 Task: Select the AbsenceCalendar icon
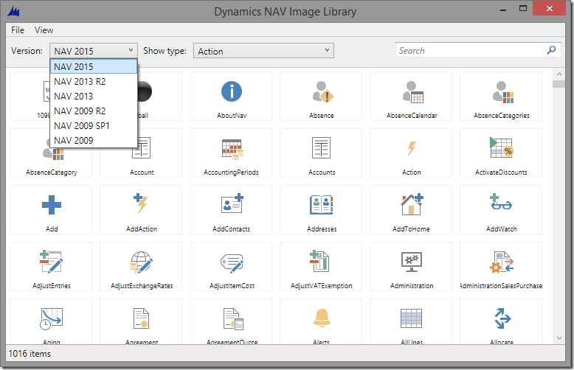412,92
